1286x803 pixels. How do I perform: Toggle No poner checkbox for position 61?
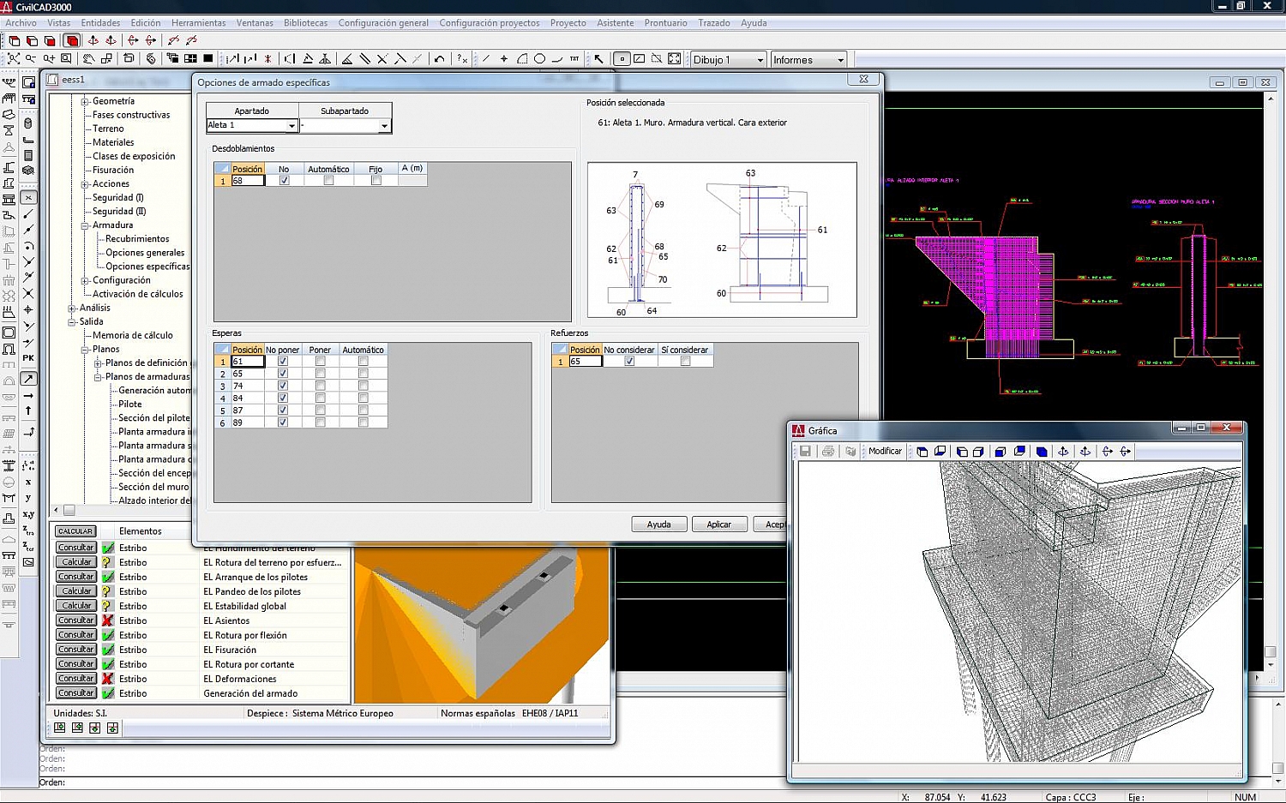282,361
